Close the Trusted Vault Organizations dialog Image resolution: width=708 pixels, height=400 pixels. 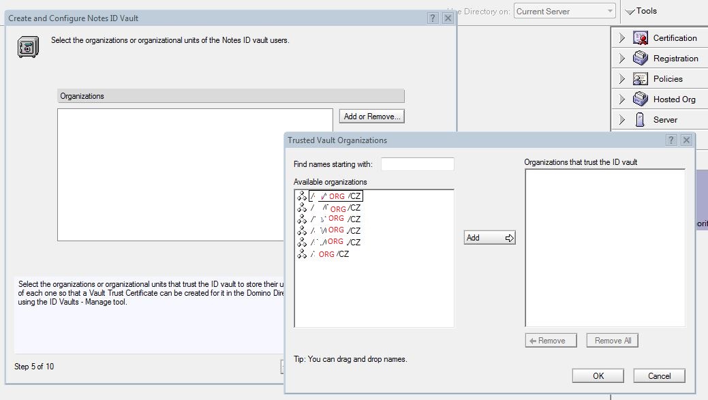686,140
